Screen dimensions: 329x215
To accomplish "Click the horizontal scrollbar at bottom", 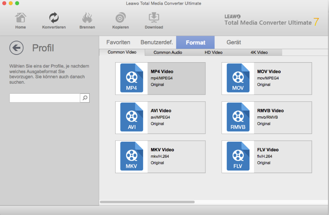I will coord(147,202).
